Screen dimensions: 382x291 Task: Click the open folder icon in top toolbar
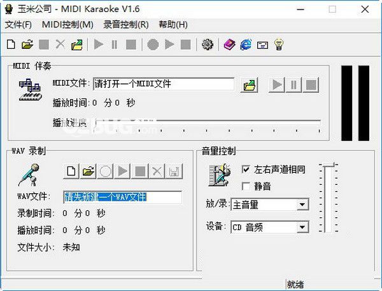27,44
